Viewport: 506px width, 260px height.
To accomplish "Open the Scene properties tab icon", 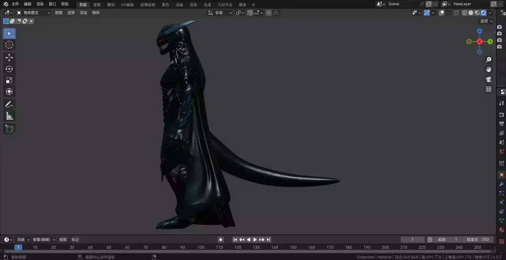I will point(501,142).
